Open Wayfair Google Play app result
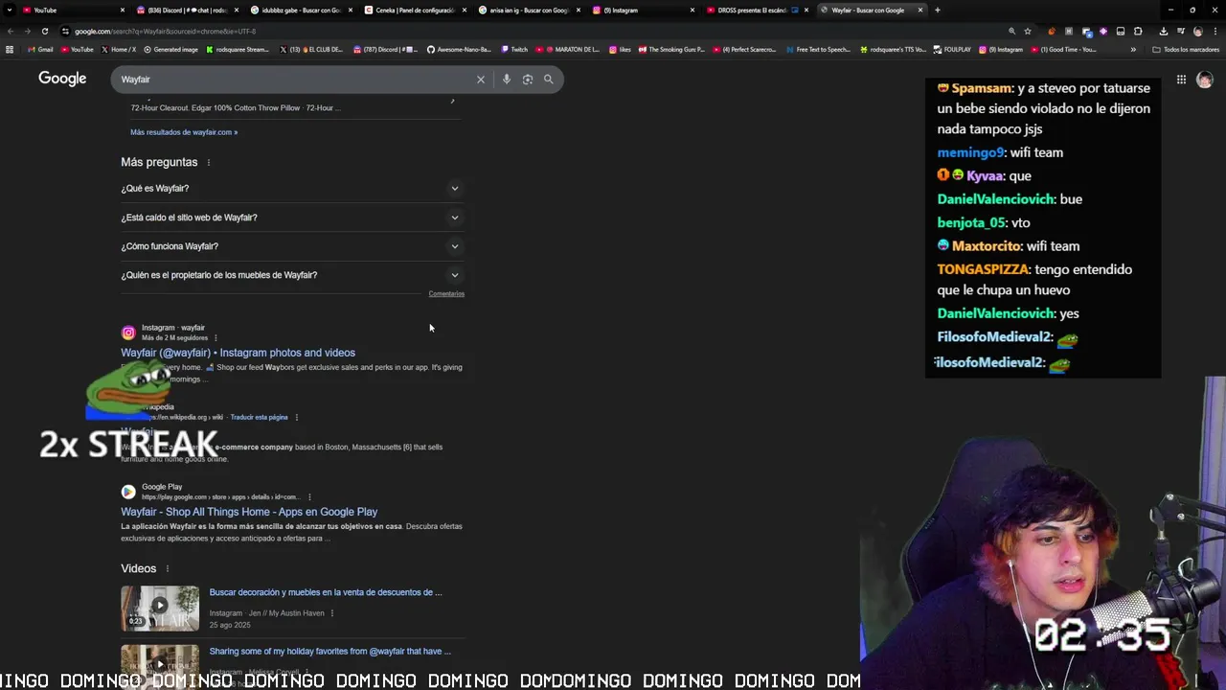Image resolution: width=1226 pixels, height=690 pixels. (249, 512)
